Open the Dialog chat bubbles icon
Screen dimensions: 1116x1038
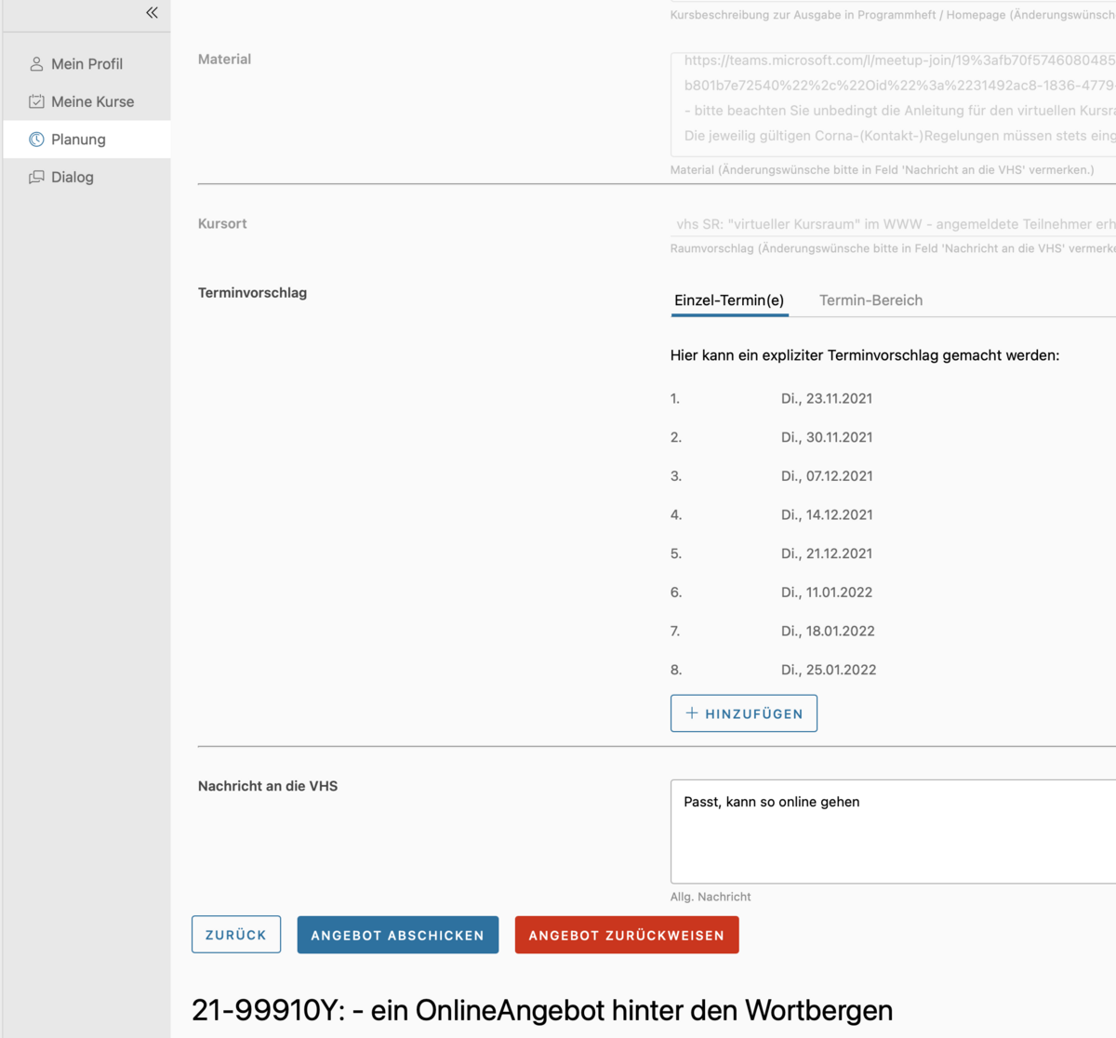pyautogui.click(x=37, y=177)
